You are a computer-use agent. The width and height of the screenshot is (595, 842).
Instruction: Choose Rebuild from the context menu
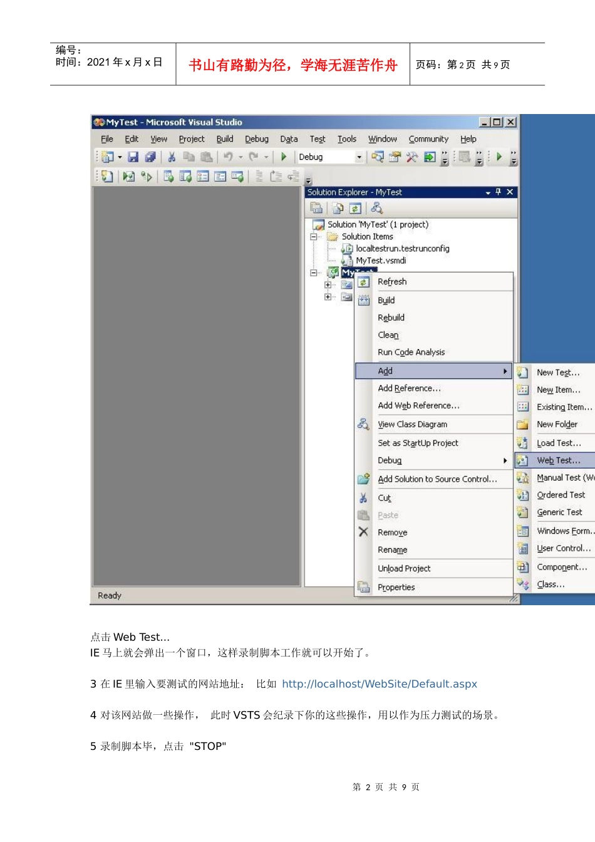[391, 318]
